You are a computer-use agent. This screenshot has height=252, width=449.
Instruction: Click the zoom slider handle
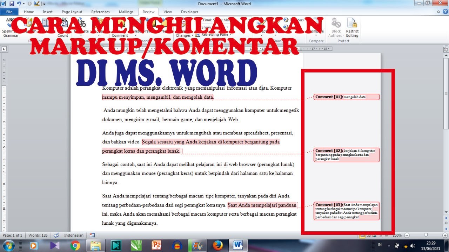[x=426, y=236]
